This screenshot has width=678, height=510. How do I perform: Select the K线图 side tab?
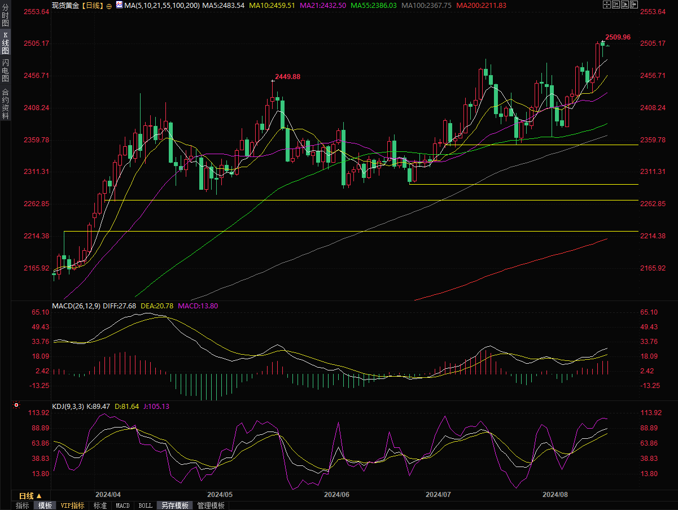(6, 43)
